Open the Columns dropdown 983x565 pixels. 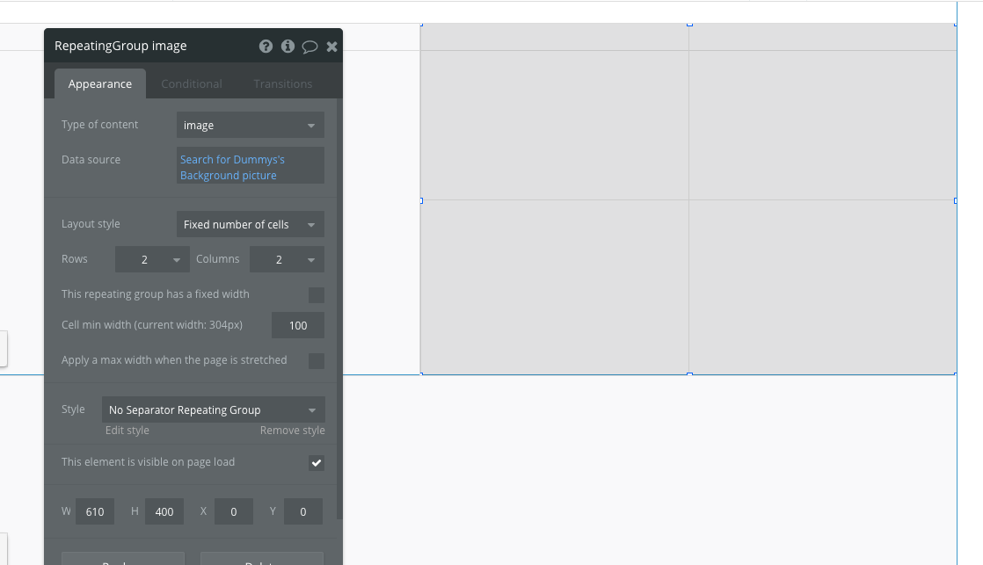[287, 260]
